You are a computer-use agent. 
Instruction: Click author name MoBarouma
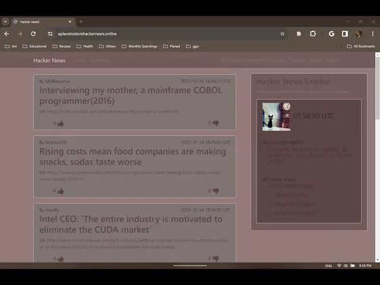(57, 81)
